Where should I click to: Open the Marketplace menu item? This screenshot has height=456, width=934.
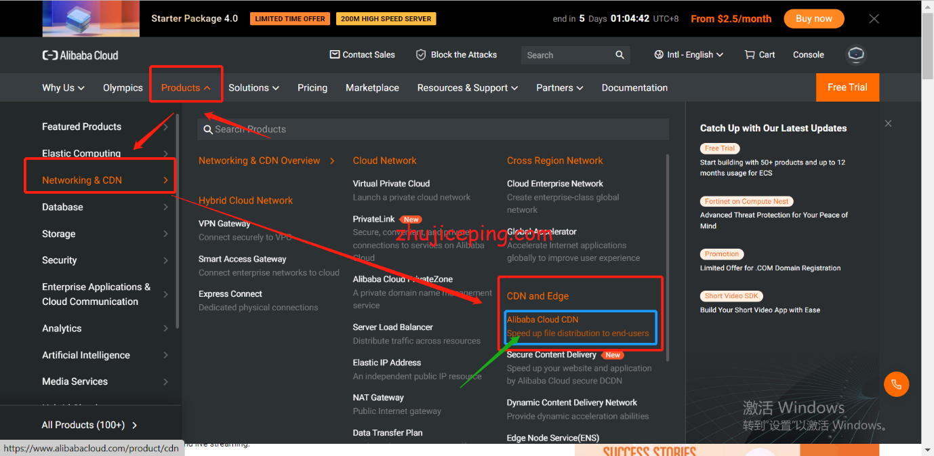tap(372, 87)
